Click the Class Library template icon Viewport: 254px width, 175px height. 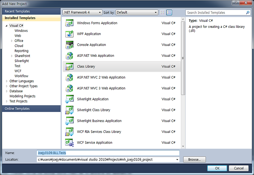click(69, 67)
